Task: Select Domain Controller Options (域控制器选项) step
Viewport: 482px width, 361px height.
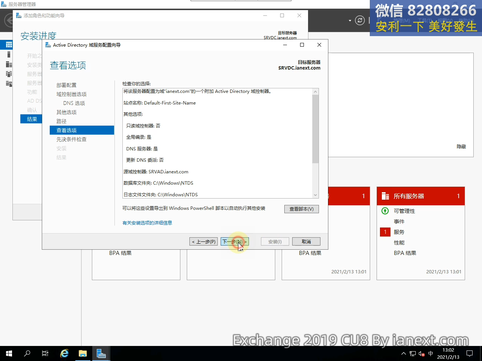Action: point(72,94)
